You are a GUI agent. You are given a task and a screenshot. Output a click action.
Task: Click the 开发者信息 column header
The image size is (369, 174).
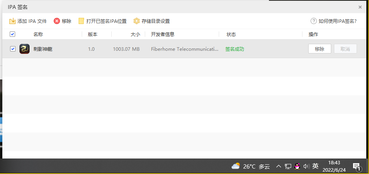(163, 34)
